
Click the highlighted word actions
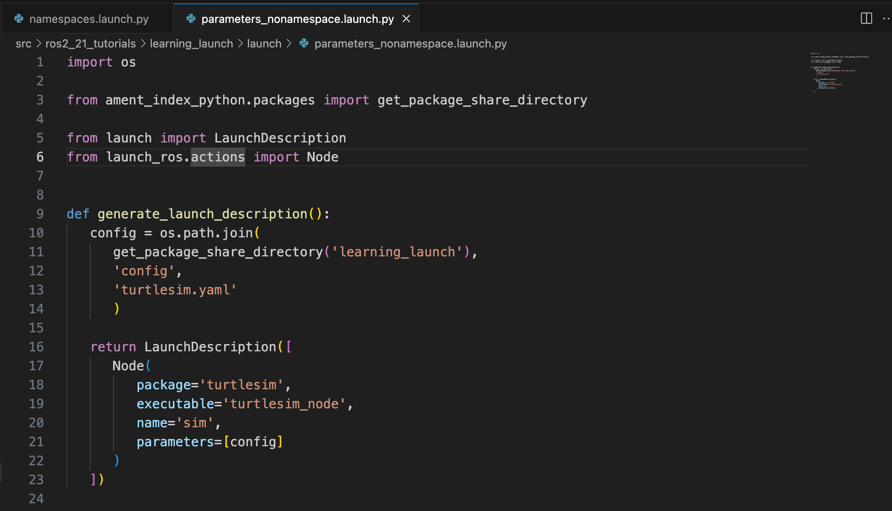click(218, 157)
